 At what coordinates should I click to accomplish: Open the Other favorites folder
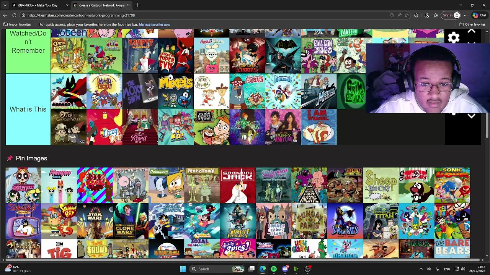[472, 24]
